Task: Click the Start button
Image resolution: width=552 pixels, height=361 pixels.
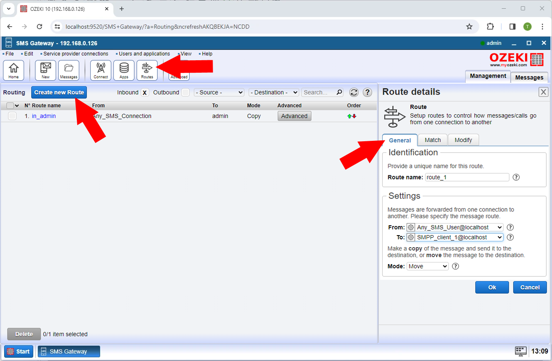Action: tap(19, 351)
